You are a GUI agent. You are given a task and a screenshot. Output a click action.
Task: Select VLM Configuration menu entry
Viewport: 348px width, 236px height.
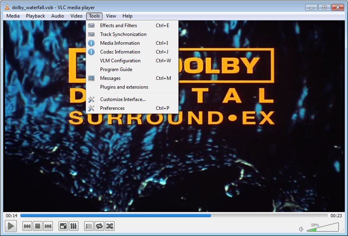[132, 61]
